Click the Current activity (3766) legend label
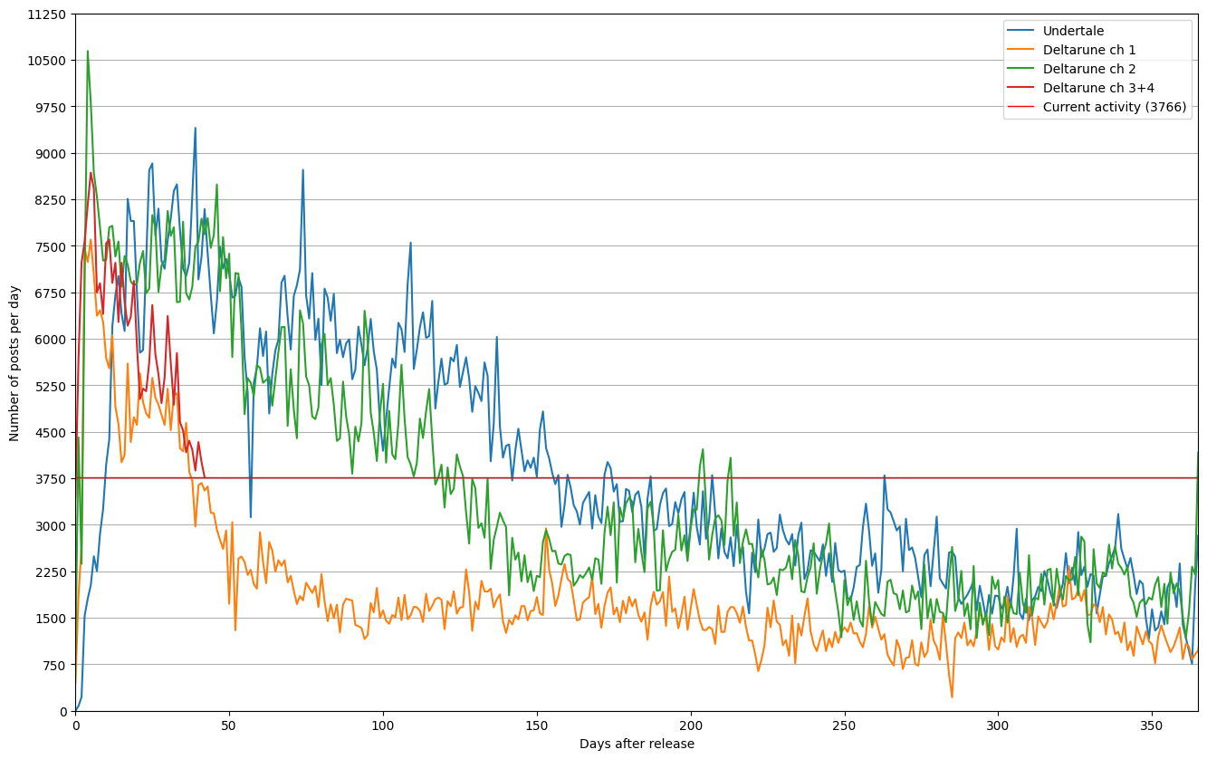This screenshot has width=1207, height=759. (1115, 107)
